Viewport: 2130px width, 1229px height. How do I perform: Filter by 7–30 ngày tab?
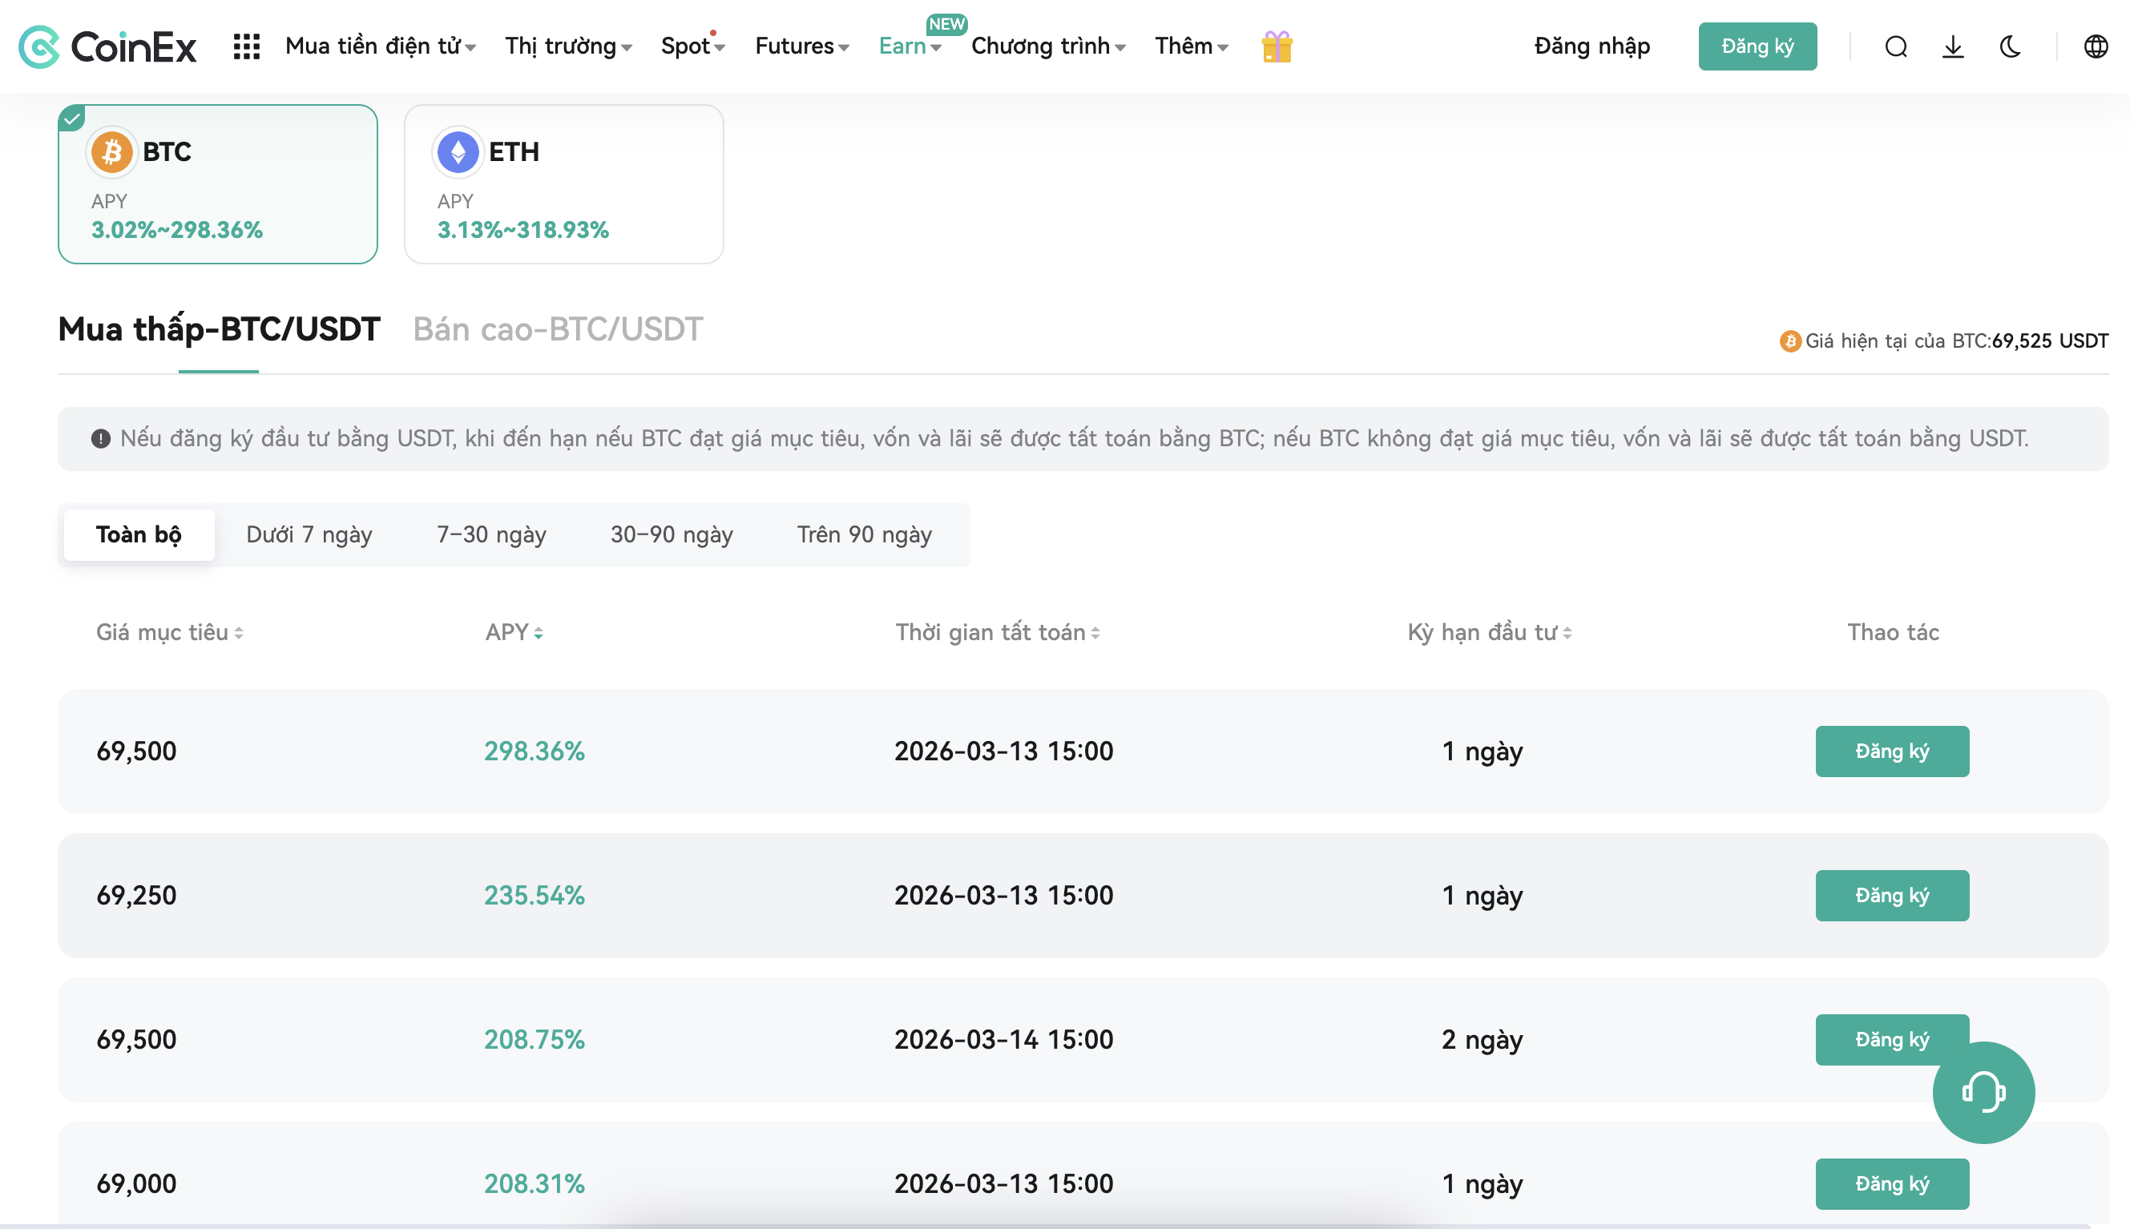pyautogui.click(x=491, y=534)
